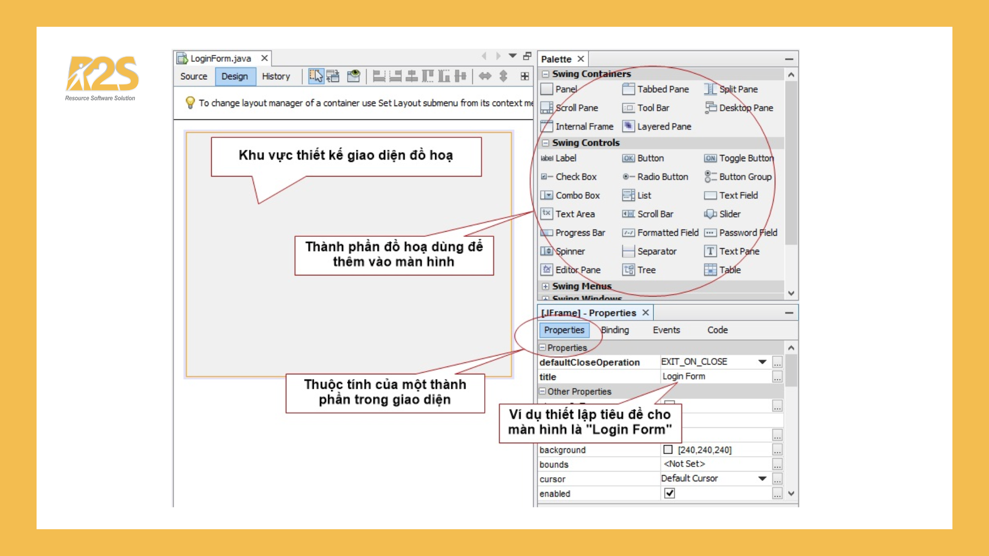Click the Connection Mode toolbar icon
989x556 pixels.
pos(333,76)
